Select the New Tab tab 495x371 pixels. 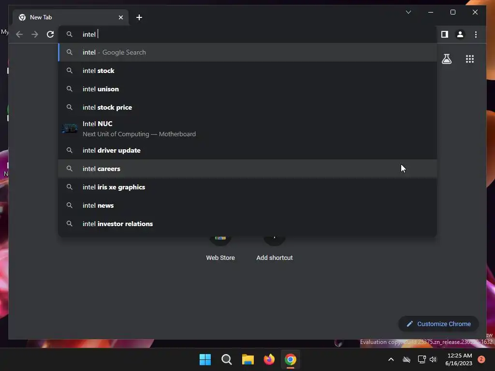tap(71, 17)
